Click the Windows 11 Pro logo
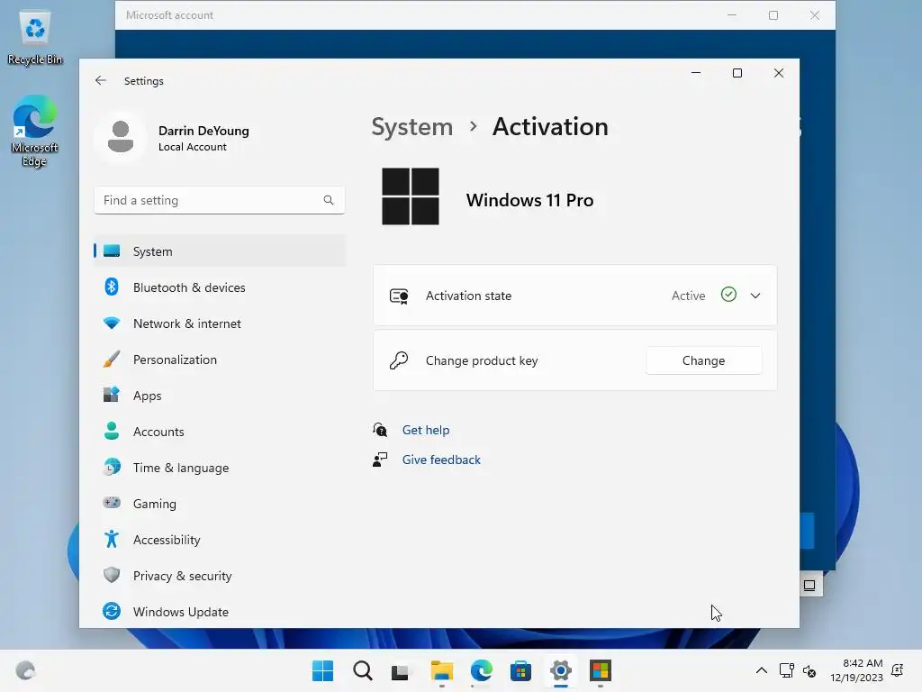The width and height of the screenshot is (922, 692). pyautogui.click(x=411, y=196)
